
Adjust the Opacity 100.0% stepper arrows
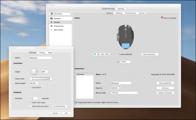point(121,88)
